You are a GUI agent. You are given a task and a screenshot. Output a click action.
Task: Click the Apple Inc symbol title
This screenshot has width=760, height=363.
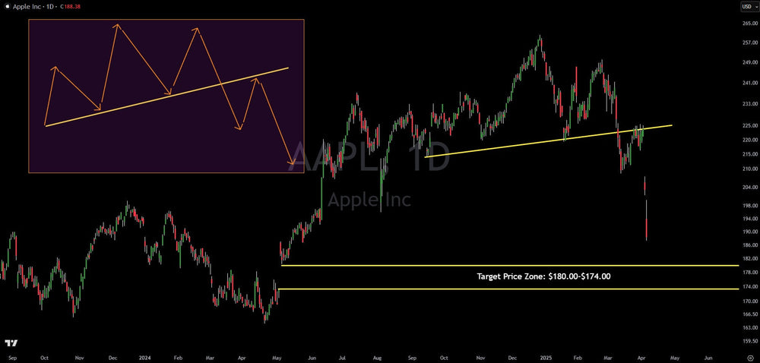tap(26, 8)
